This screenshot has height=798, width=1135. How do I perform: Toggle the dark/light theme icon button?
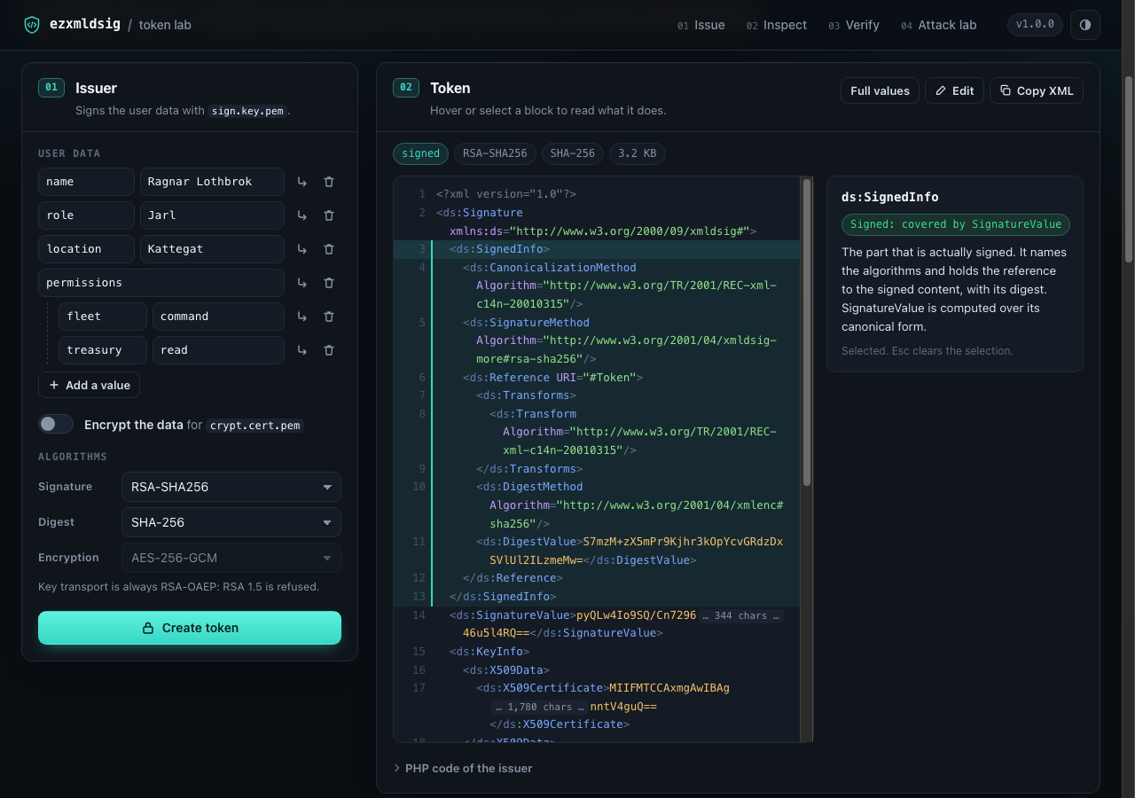tap(1085, 25)
